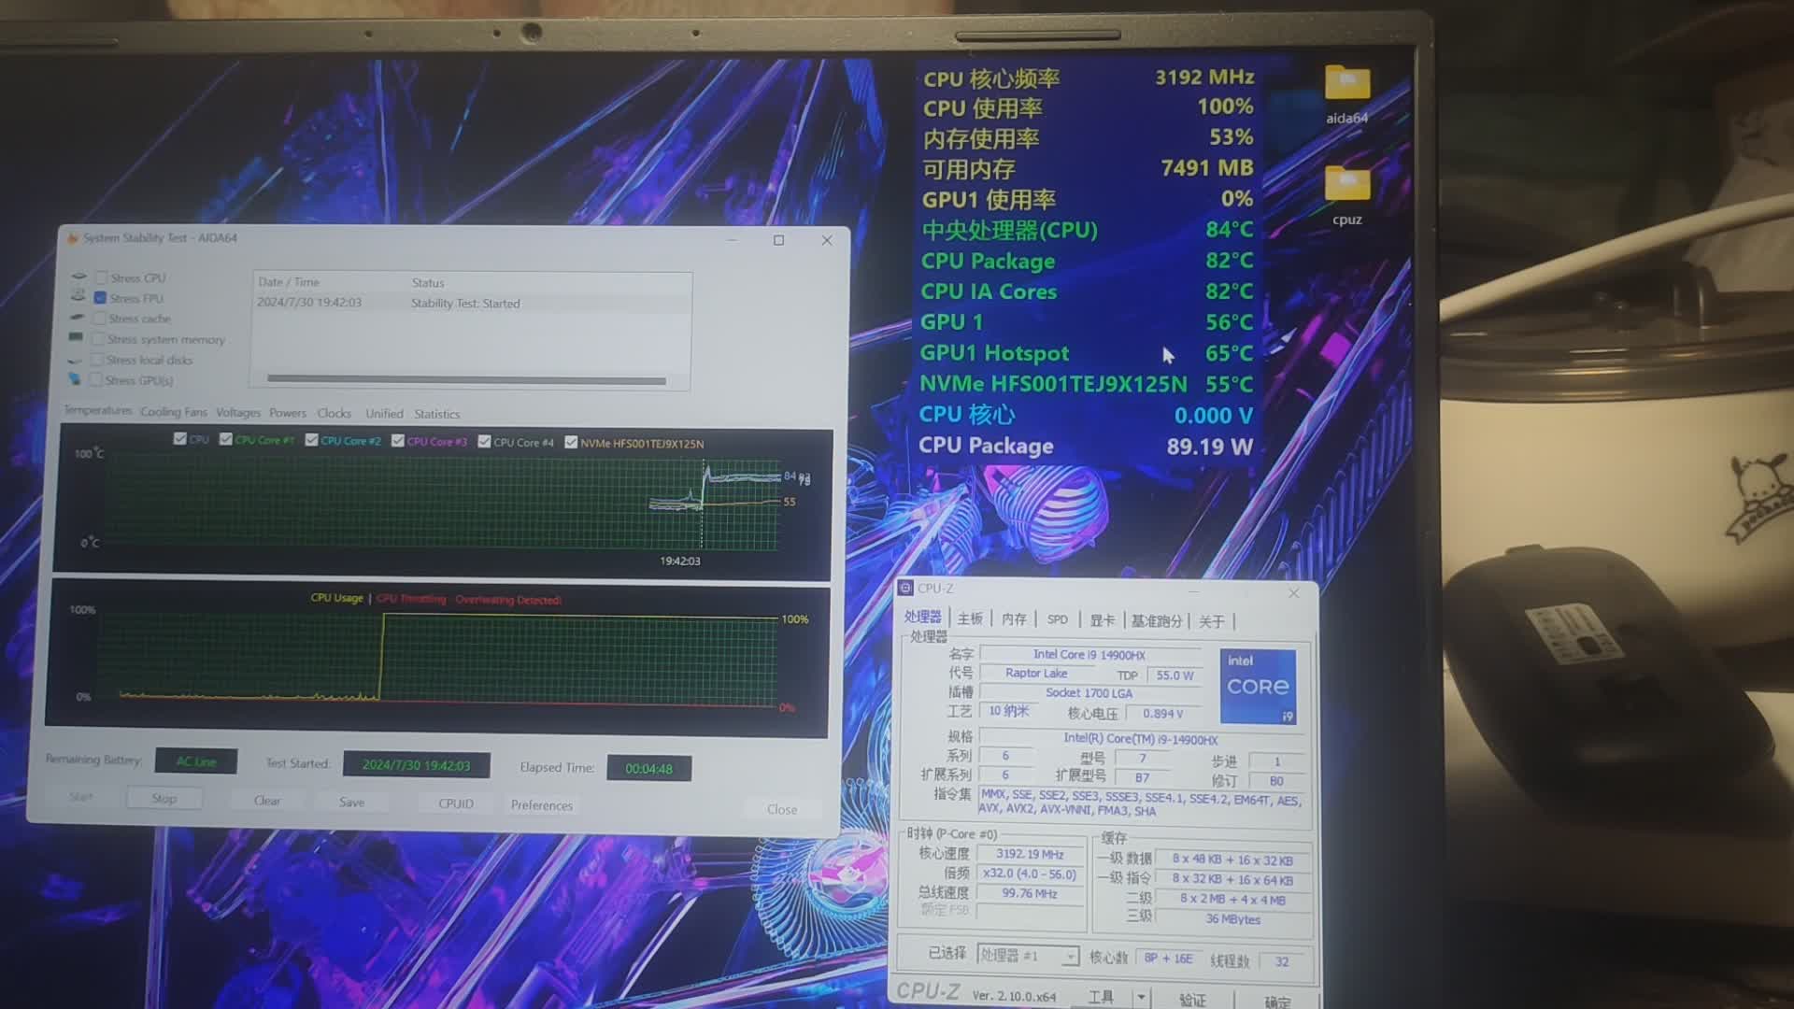Image resolution: width=1794 pixels, height=1009 pixels.
Task: Toggle the CPU Core #3 graph checkbox
Action: click(x=398, y=441)
